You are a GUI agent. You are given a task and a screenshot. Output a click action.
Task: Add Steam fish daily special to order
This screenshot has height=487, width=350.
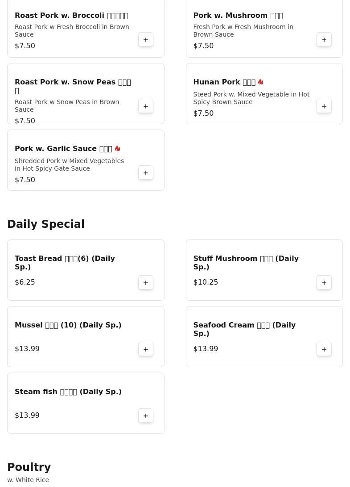click(146, 416)
